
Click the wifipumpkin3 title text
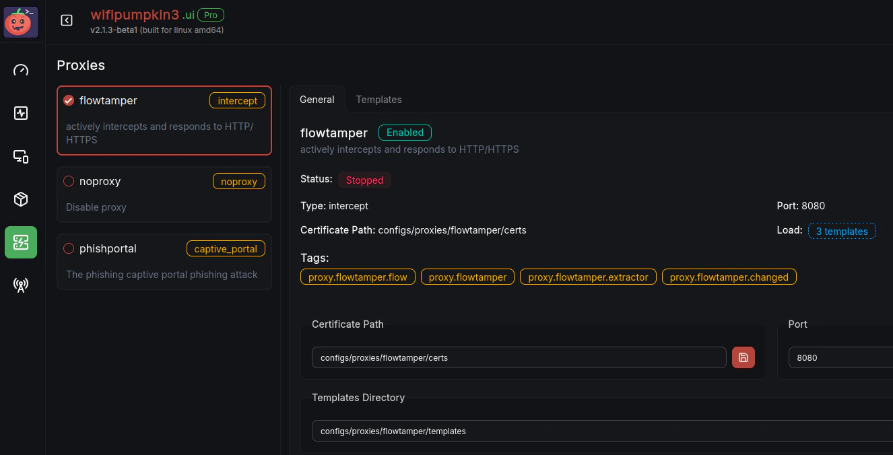[135, 15]
